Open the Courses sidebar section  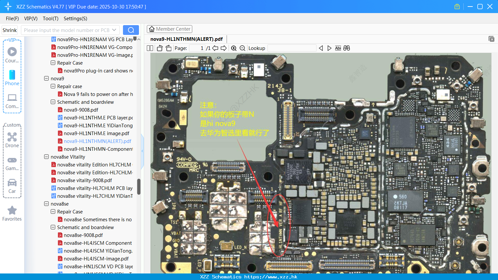(x=12, y=55)
